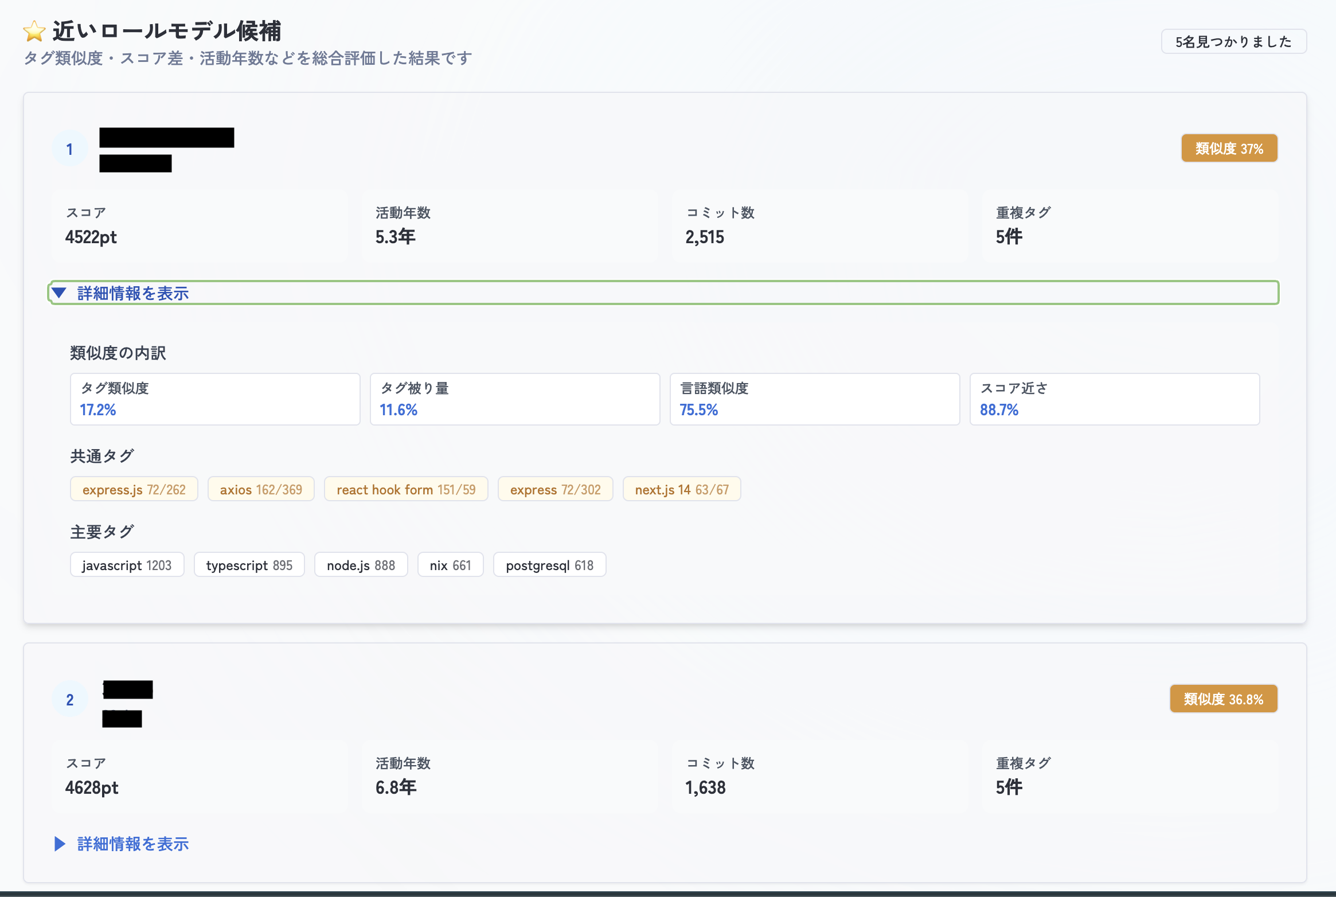
Task: Select the next.js 14 common tag
Action: (681, 489)
